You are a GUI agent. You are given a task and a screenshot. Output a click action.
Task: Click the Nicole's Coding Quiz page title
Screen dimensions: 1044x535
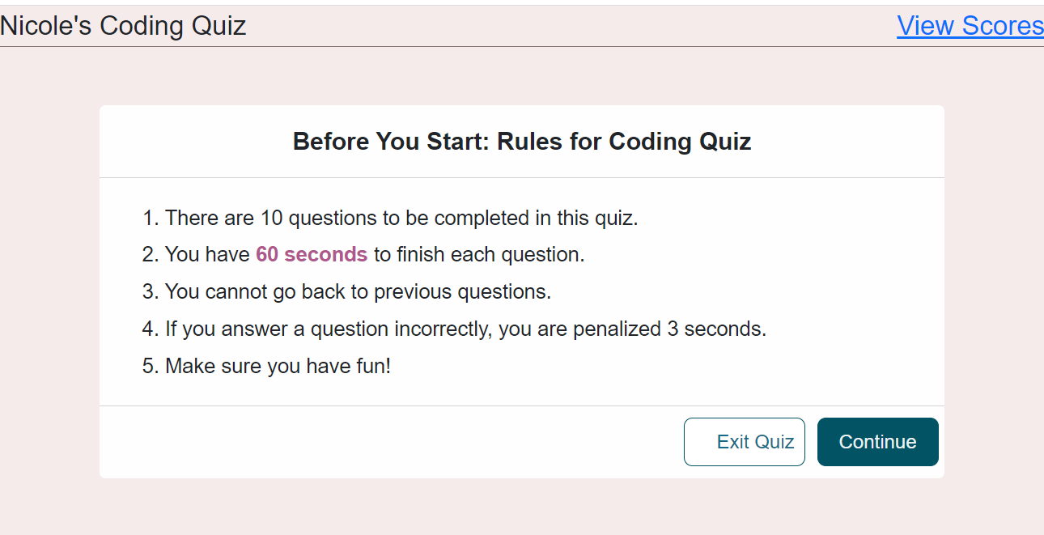tap(123, 26)
